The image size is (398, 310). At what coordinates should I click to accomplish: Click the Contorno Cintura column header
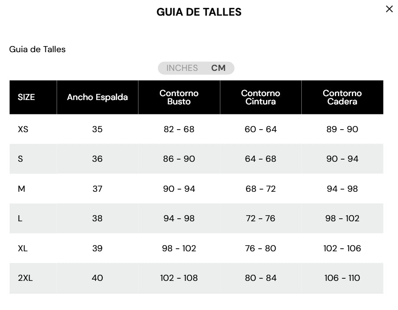(260, 97)
